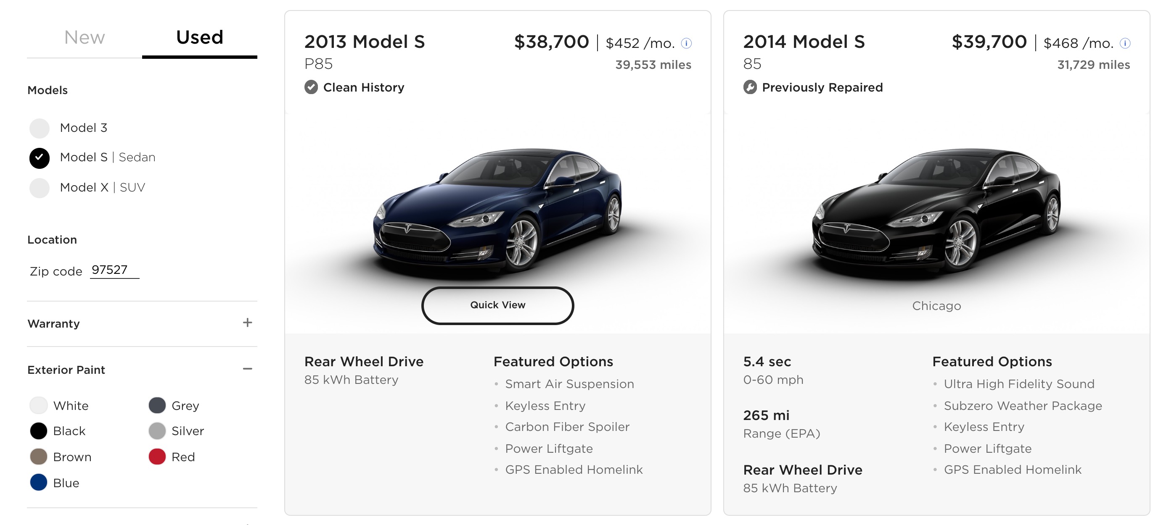The image size is (1153, 525).
Task: Select the Used inventory tab
Action: tap(199, 37)
